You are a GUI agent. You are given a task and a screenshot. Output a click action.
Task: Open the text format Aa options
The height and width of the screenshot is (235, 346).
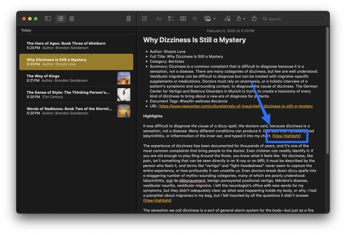click(x=159, y=19)
